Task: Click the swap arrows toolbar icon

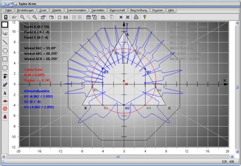Action: pos(103,17)
